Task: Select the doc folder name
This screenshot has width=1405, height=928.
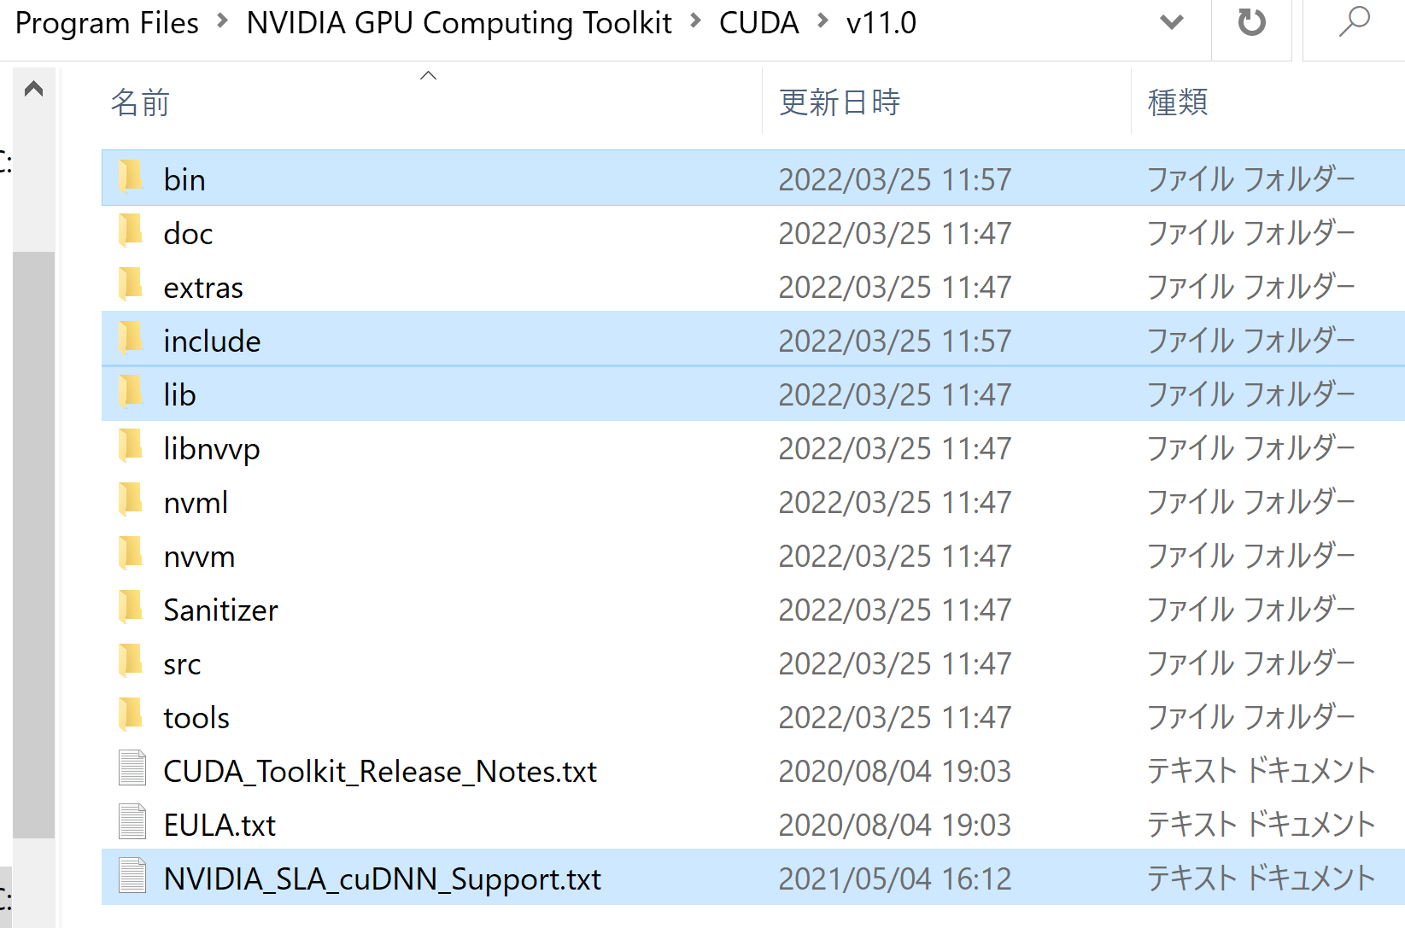Action: point(188,233)
